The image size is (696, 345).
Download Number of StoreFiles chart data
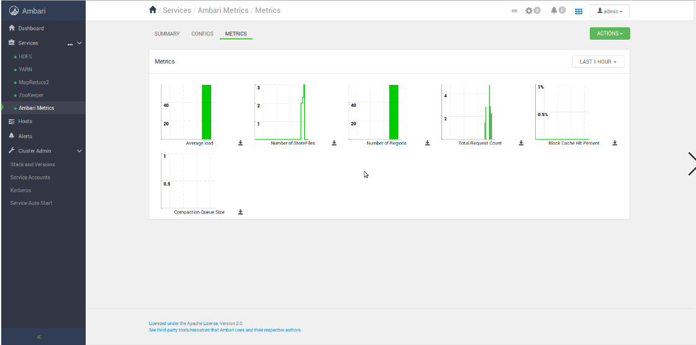tap(334, 143)
